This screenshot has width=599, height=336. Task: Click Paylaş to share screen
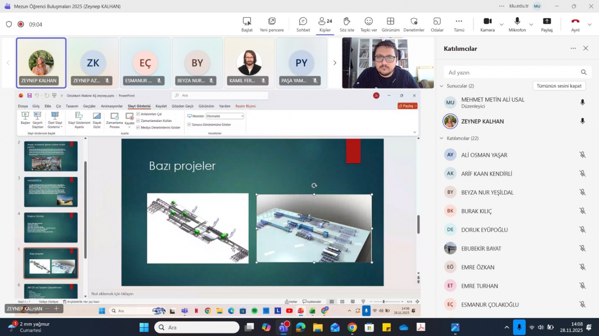(x=546, y=24)
